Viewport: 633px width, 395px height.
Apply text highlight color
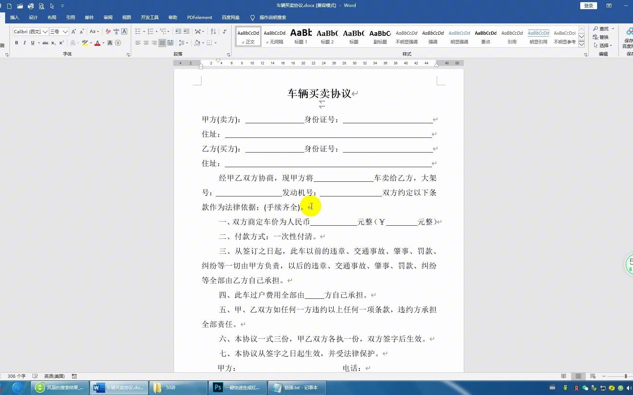click(85, 43)
